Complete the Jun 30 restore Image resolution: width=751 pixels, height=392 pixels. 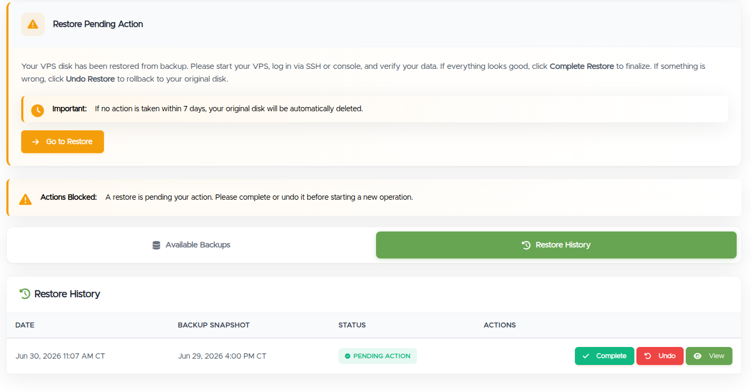[605, 356]
